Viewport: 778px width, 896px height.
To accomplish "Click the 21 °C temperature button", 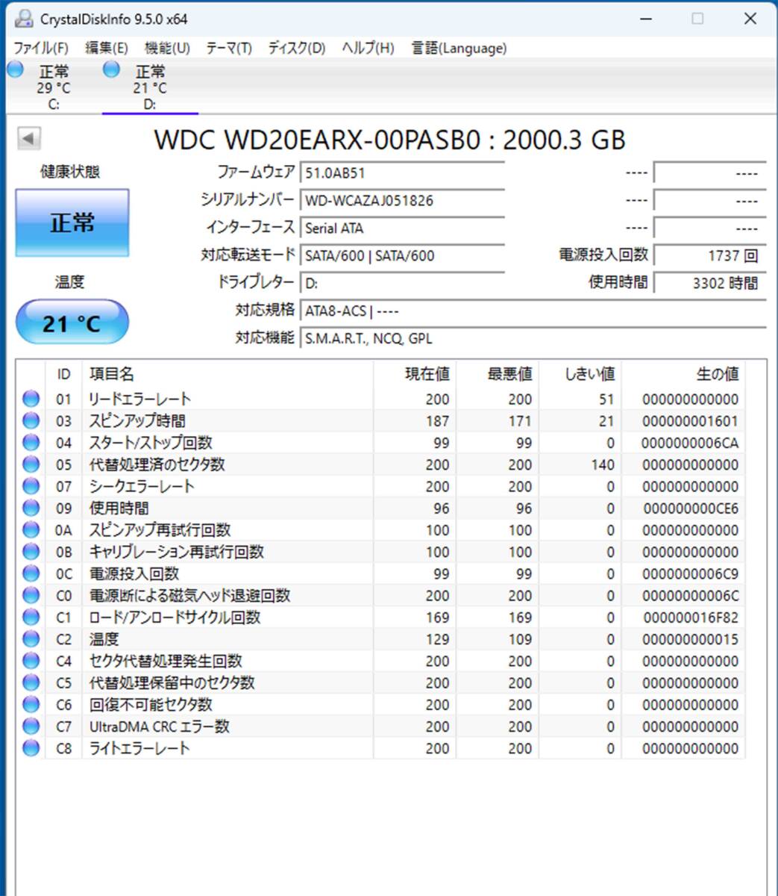I will (x=72, y=323).
